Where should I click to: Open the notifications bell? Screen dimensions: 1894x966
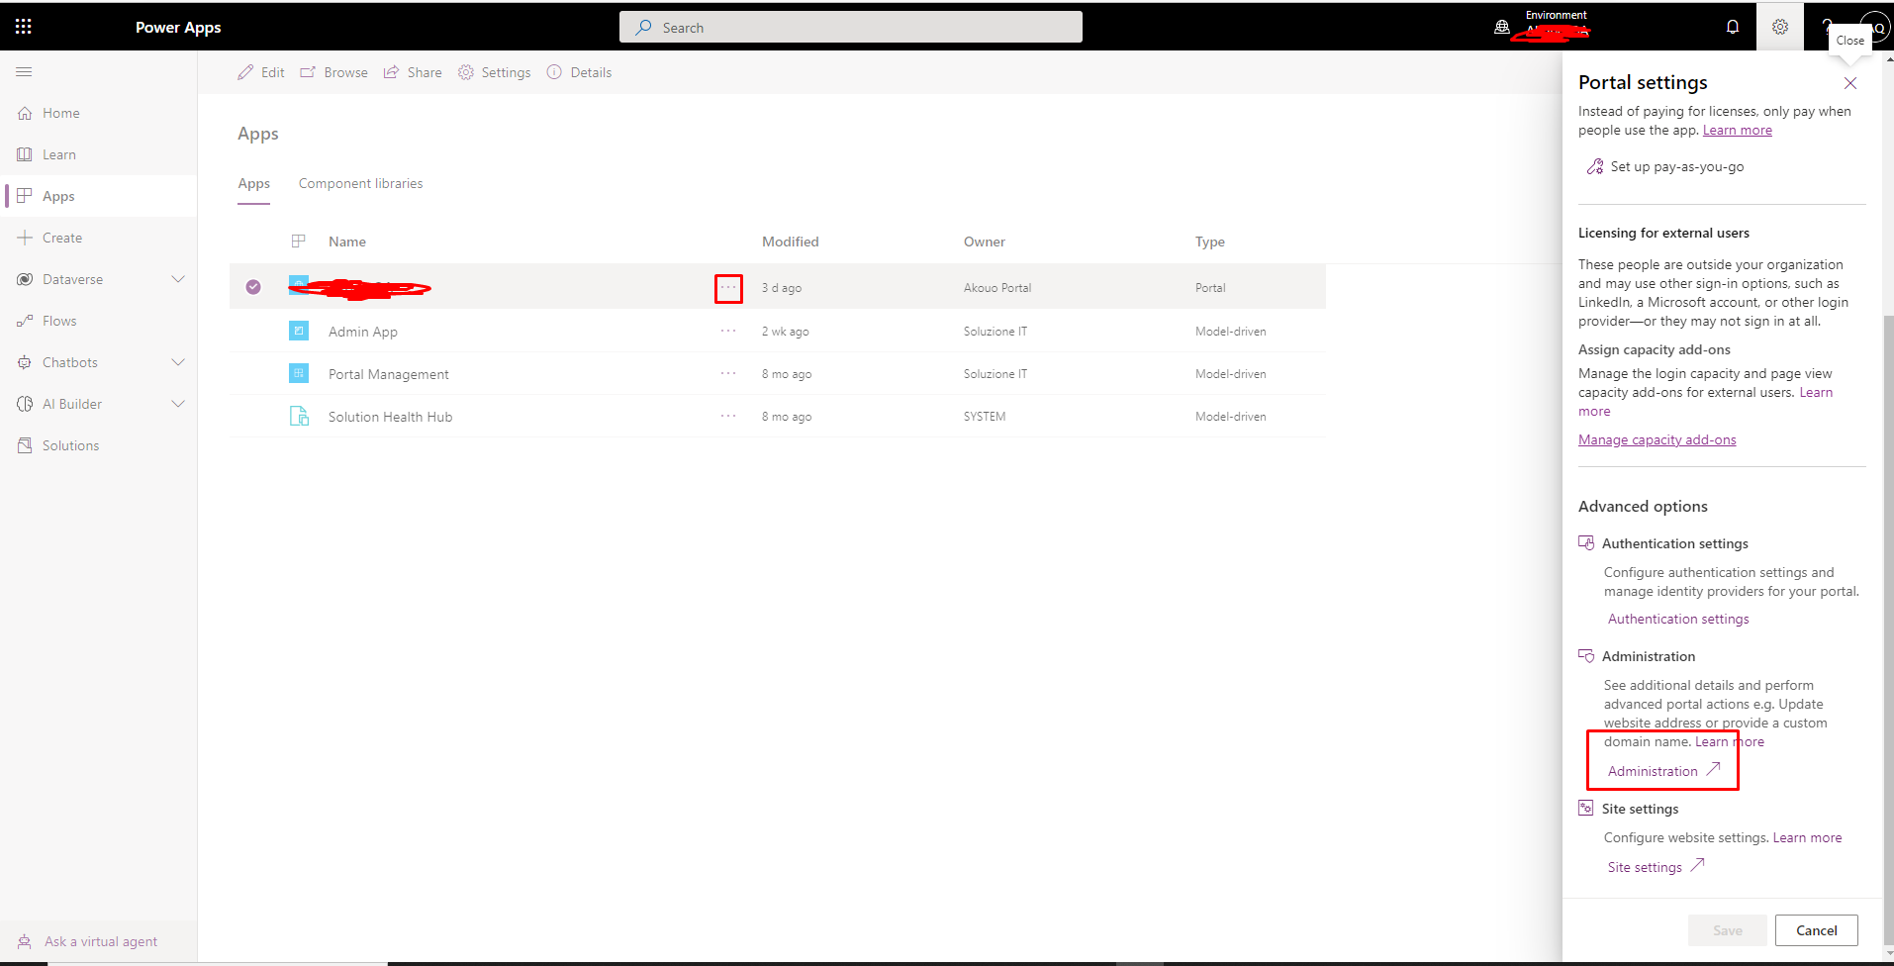(1733, 26)
